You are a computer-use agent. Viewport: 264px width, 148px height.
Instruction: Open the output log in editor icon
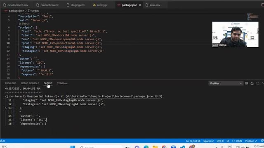257,83
